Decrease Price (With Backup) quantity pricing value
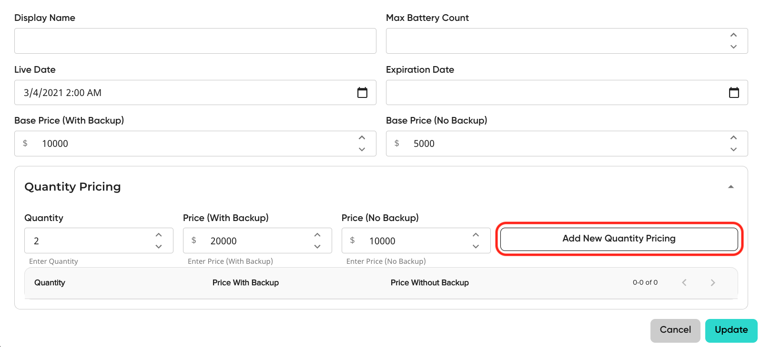 click(317, 246)
